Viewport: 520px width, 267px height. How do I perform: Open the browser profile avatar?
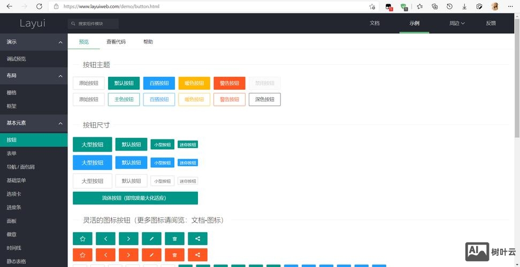(495, 6)
